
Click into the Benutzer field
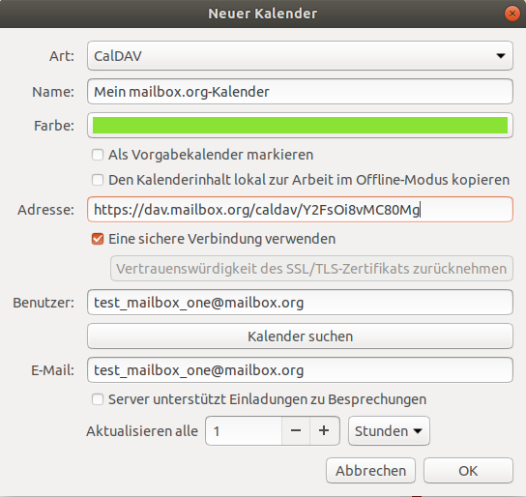(300, 303)
